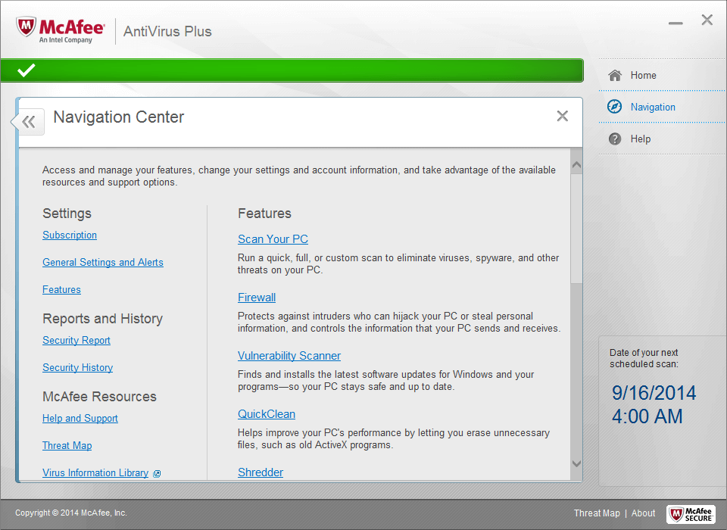The image size is (727, 530).
Task: Click the scroll down arrow
Action: (576, 463)
